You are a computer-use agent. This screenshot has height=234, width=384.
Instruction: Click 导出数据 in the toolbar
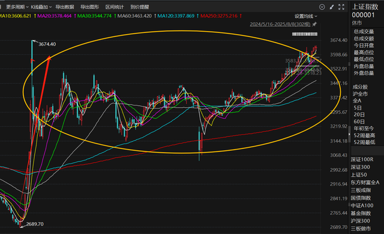(65, 7)
